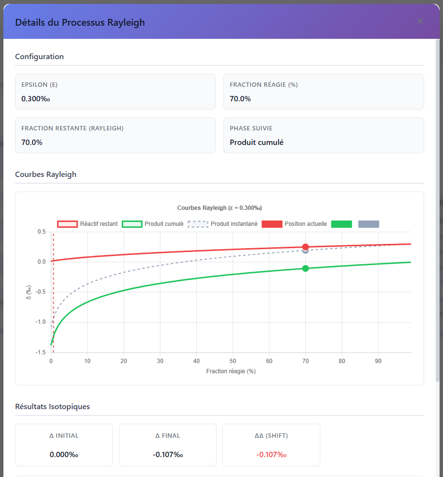Select the red marker on the reactant curve
The height and width of the screenshot is (477, 443).
pos(305,247)
